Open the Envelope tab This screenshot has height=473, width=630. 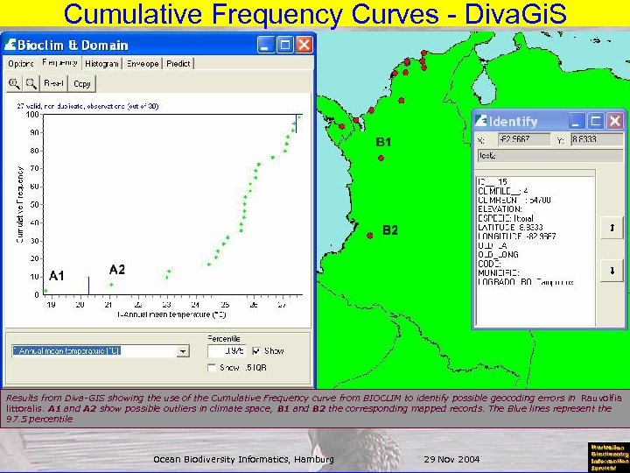tap(143, 64)
